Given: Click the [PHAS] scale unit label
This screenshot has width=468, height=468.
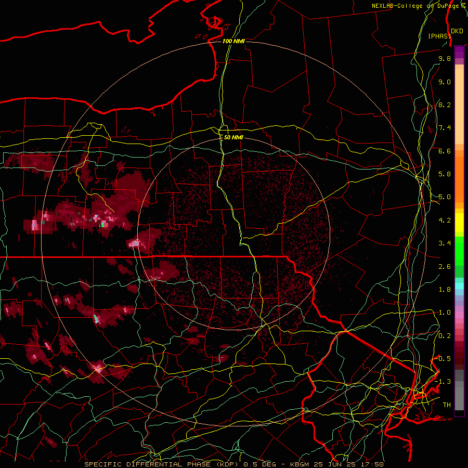Looking at the screenshot, I should tap(439, 36).
